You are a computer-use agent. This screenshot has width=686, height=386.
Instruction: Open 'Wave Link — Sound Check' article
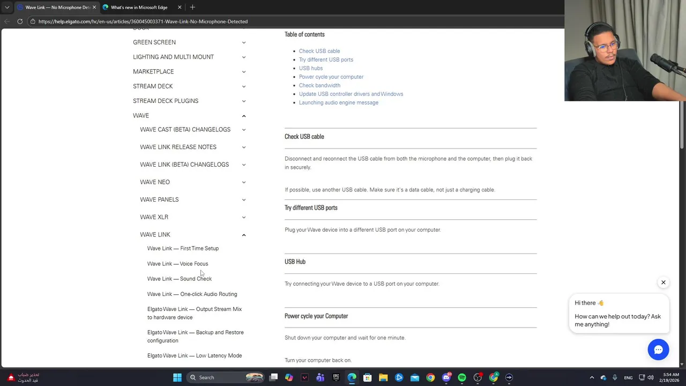pyautogui.click(x=180, y=279)
